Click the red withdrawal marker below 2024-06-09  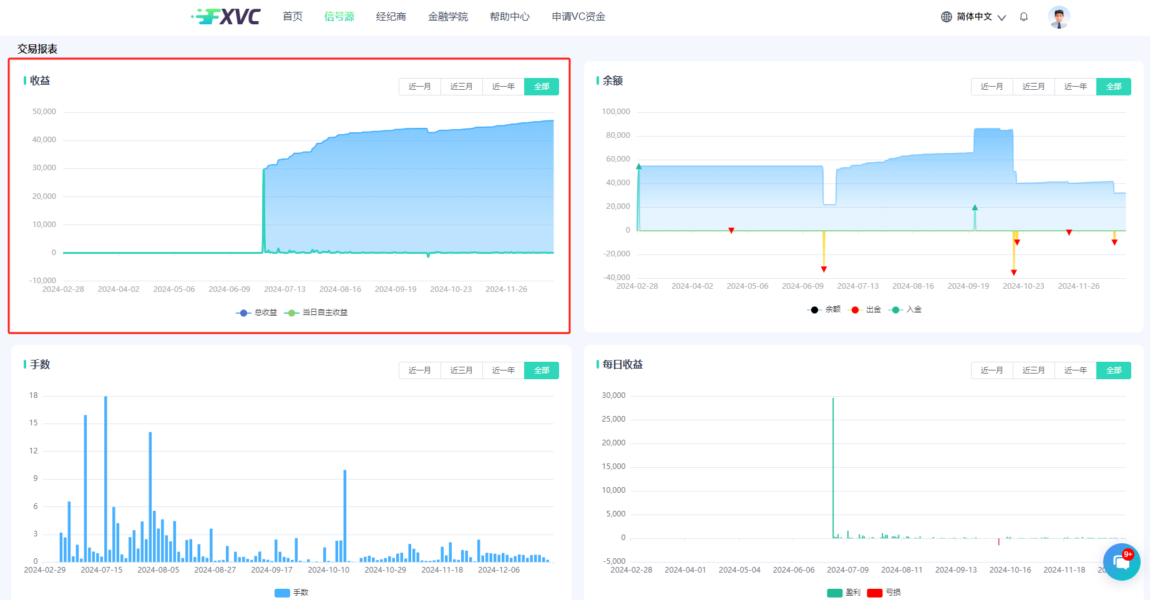[824, 269]
